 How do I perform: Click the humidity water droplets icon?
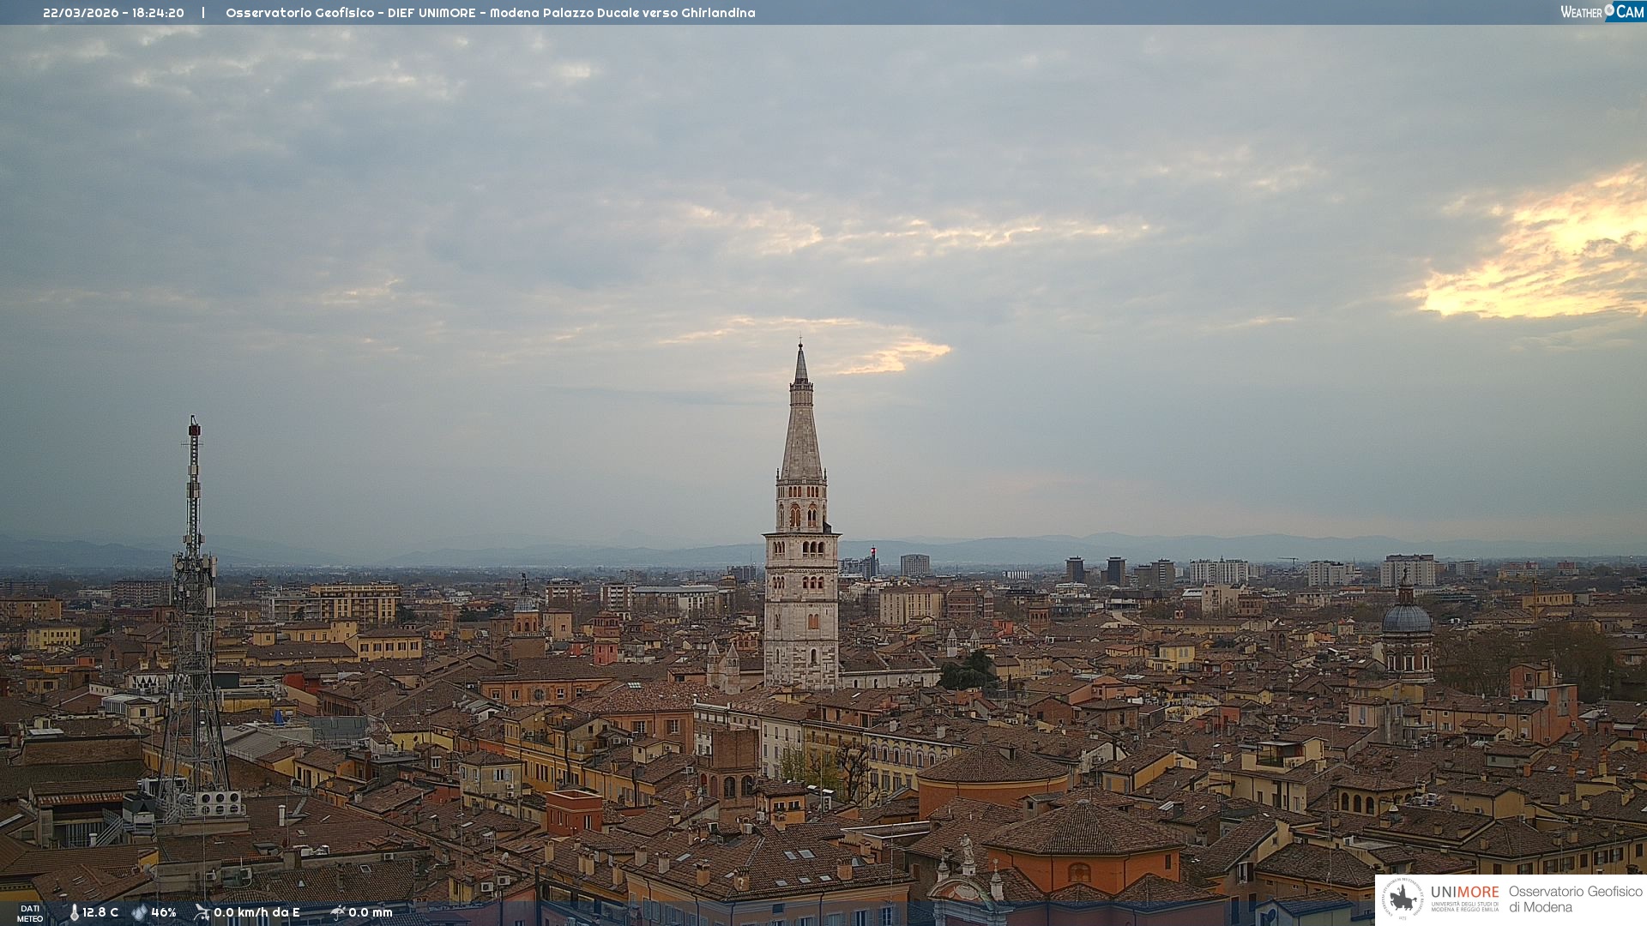(x=140, y=912)
